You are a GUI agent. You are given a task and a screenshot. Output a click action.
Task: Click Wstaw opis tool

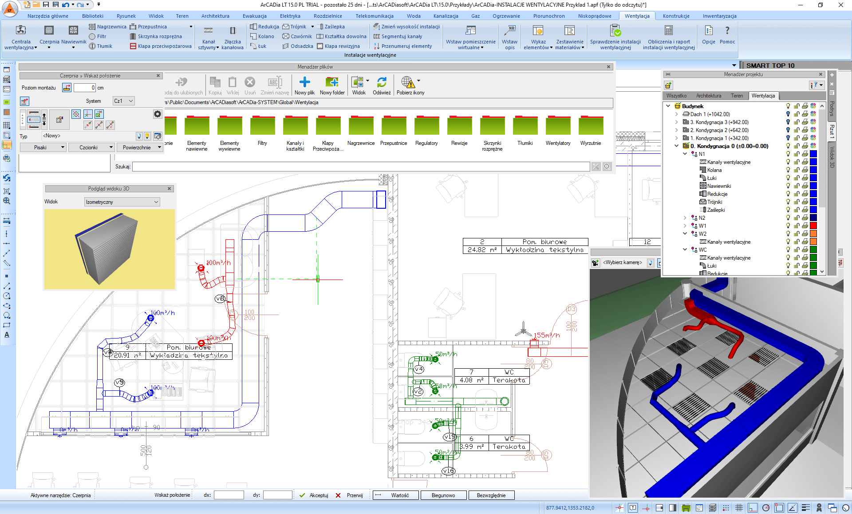pos(509,37)
